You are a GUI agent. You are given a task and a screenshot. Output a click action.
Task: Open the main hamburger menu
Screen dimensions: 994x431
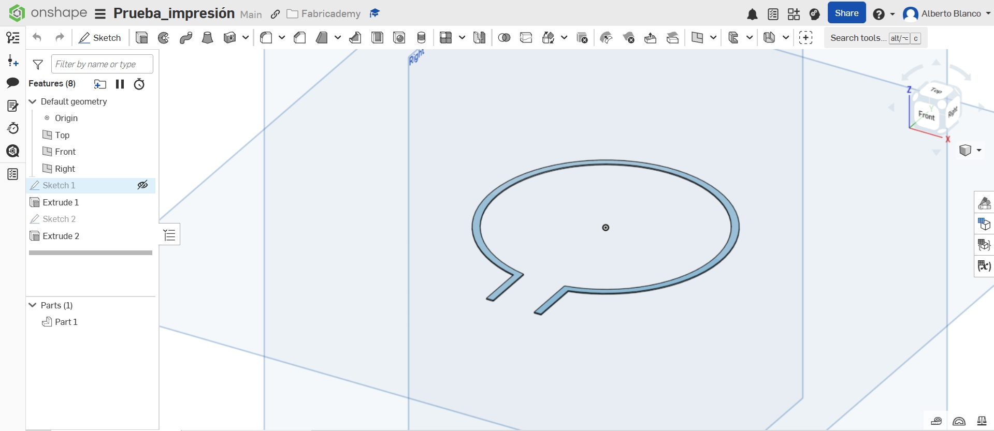100,14
